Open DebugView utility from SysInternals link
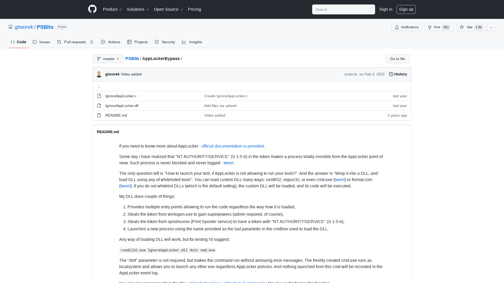 233,282
